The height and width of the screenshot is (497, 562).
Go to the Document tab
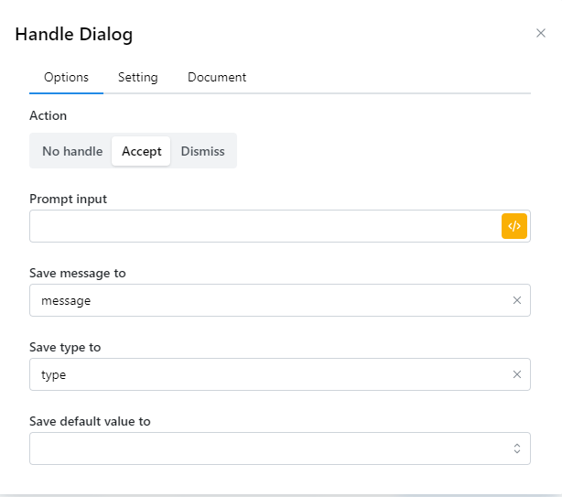point(217,78)
